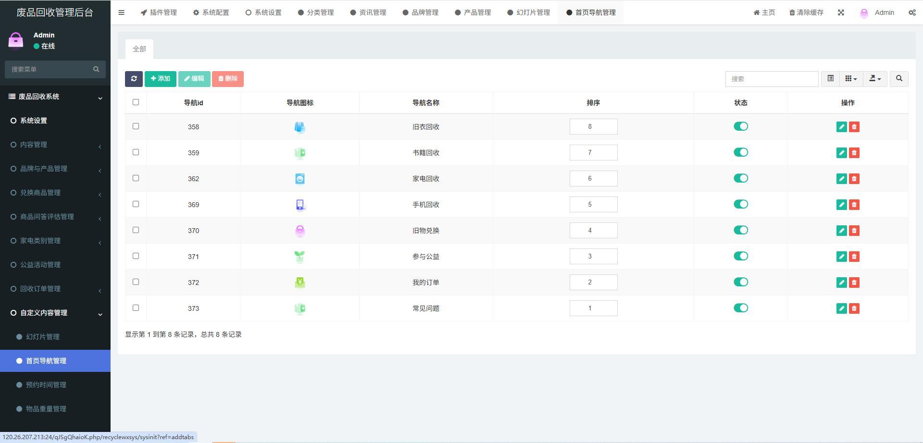923x443 pixels.
Task: Open 物品重量管理 in sidebar
Action: [x=55, y=409]
